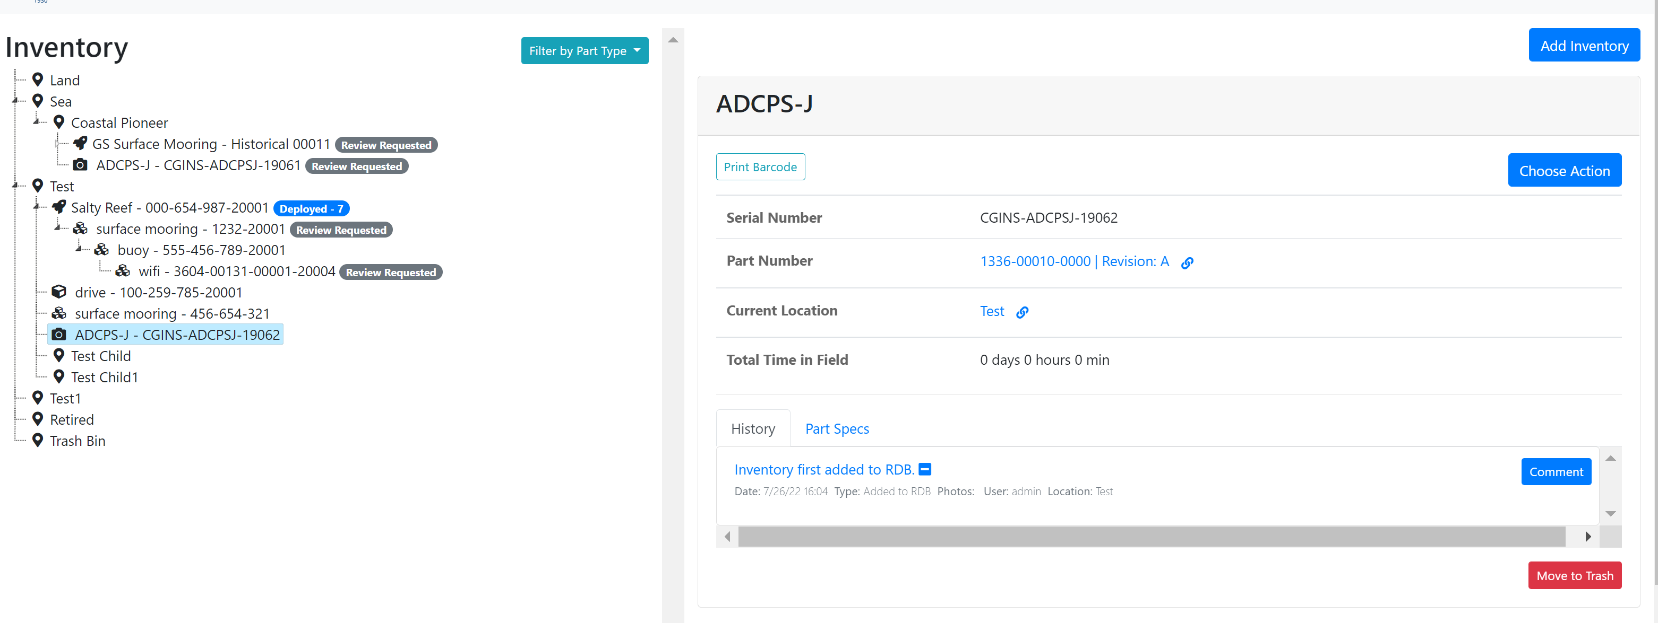Click the camera icon on the highlighted ADCPS-J entry
The width and height of the screenshot is (1658, 623).
58,334
